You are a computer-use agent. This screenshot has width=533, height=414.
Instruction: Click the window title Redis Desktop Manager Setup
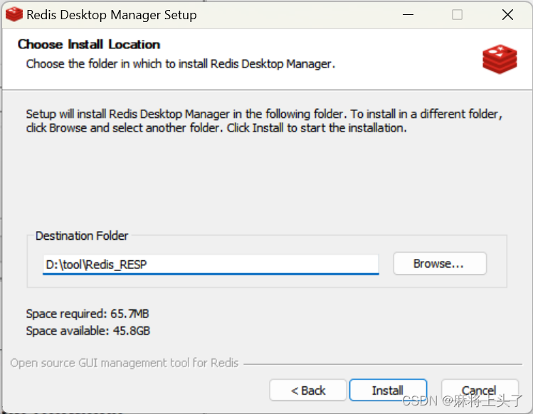point(112,15)
